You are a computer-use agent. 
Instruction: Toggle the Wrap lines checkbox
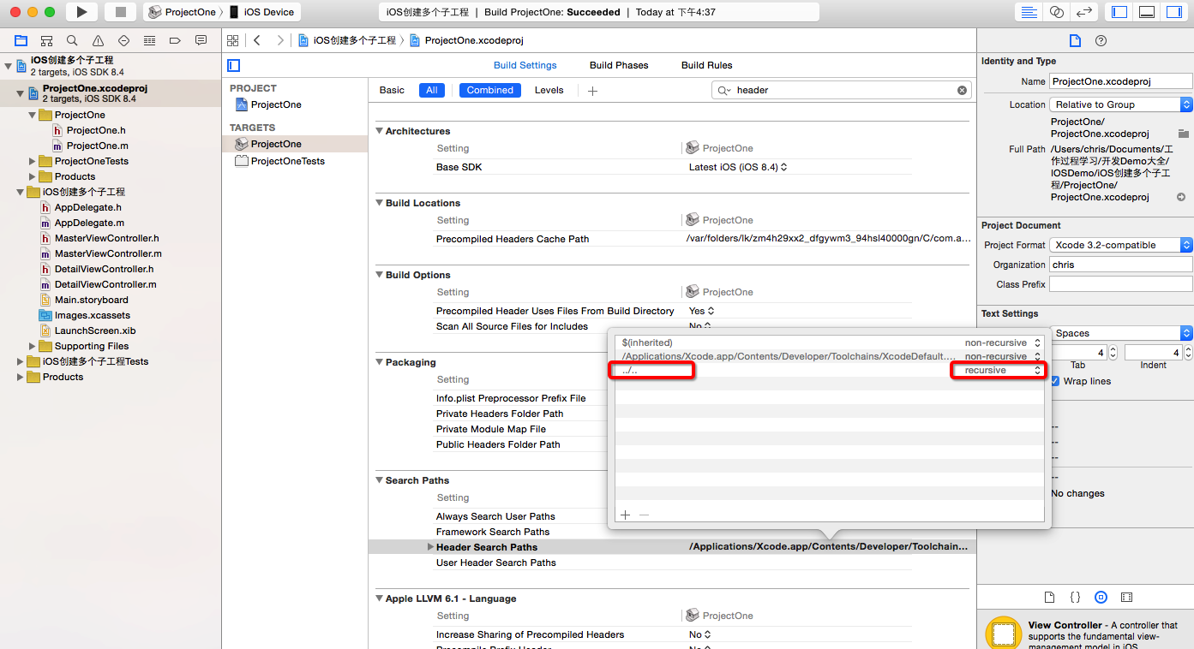coord(1055,381)
